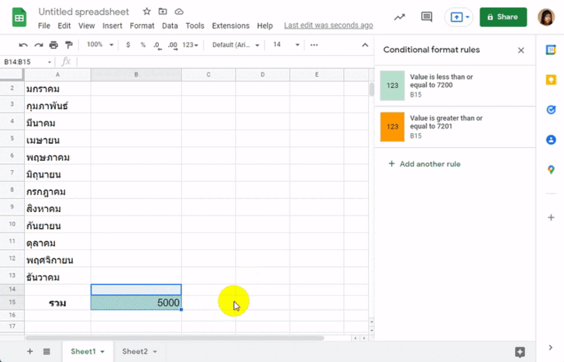Click the green 123 rule swatch
The width and height of the screenshot is (564, 362).
[393, 85]
